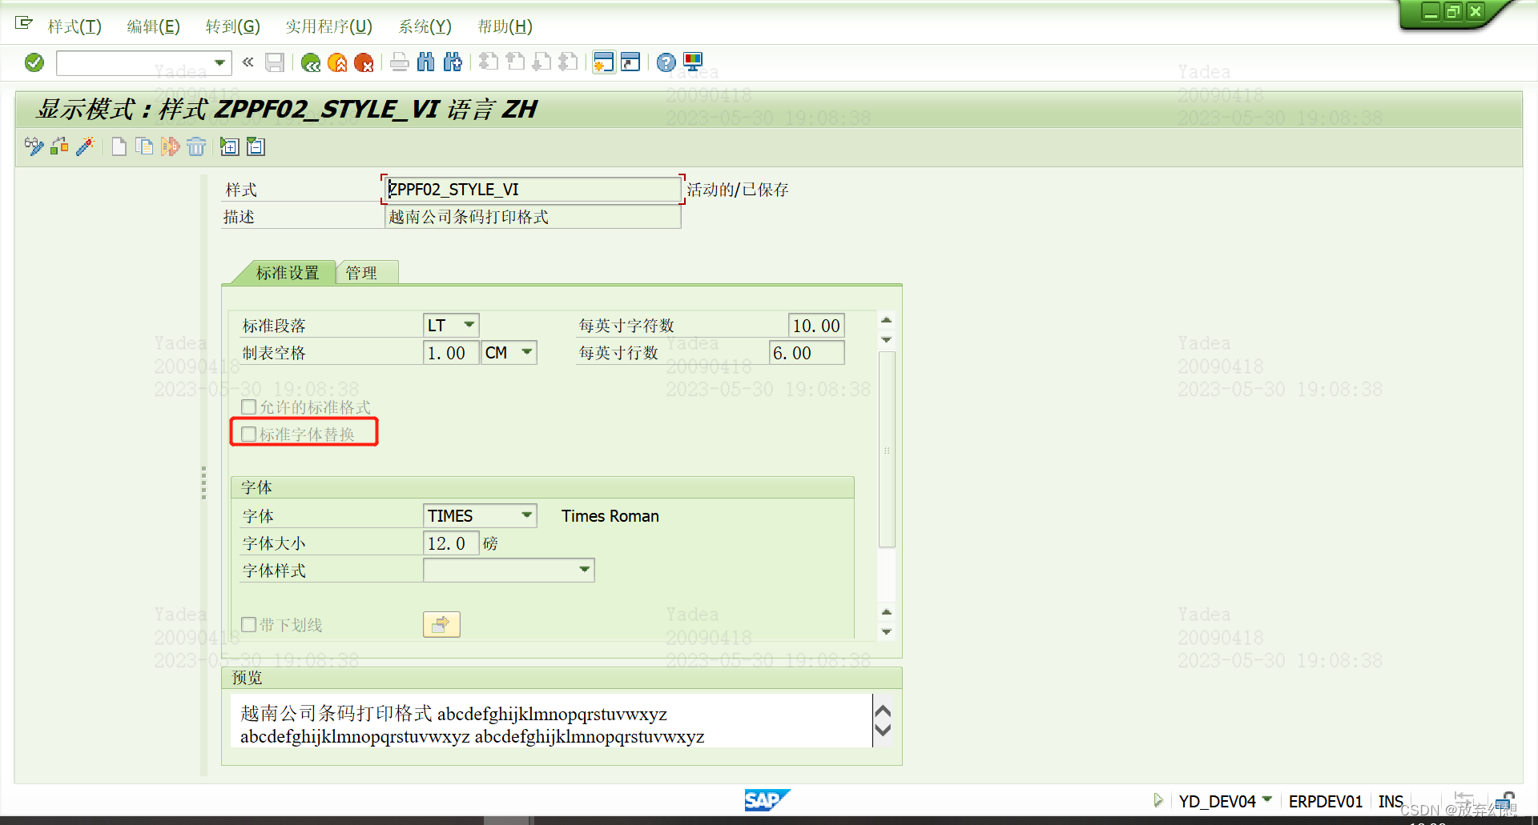
Task: Click the Last Page icon
Action: (x=568, y=62)
